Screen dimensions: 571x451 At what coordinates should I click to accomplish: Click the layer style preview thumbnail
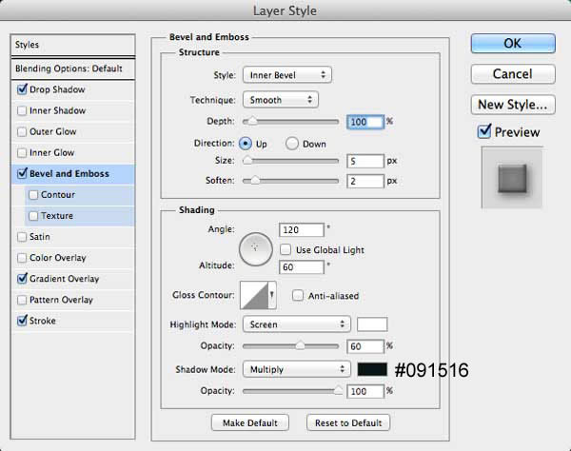coord(512,178)
